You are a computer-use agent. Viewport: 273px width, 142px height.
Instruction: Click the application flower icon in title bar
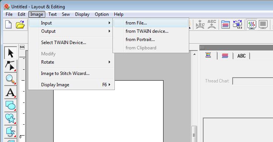[7, 7]
